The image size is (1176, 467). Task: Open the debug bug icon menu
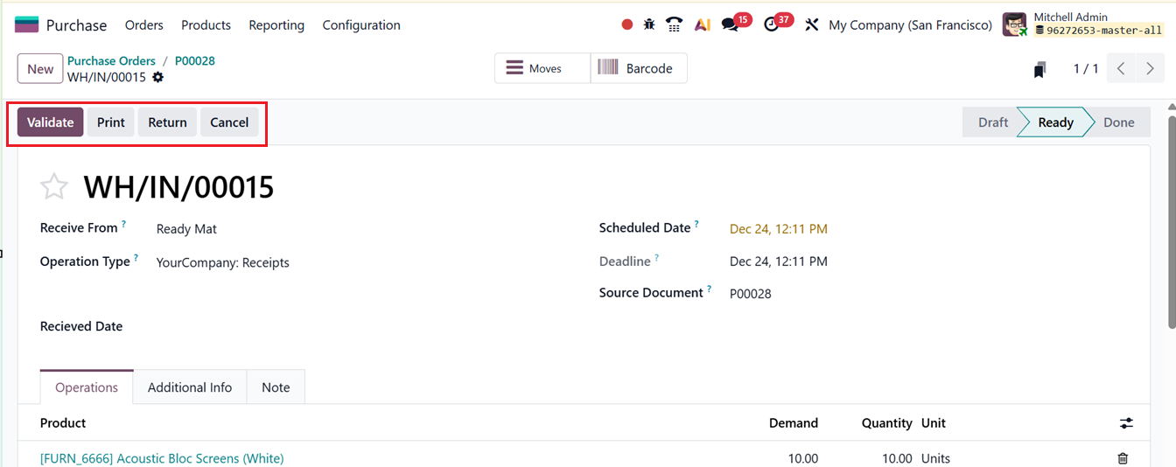click(649, 24)
